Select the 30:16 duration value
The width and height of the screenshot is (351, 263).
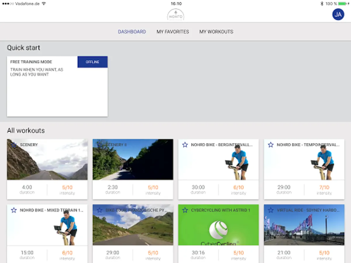click(198, 253)
